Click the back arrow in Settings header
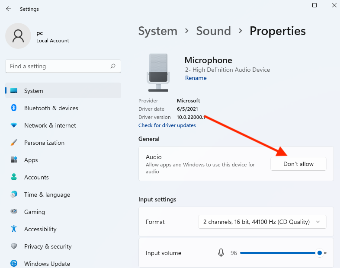 coord(9,9)
